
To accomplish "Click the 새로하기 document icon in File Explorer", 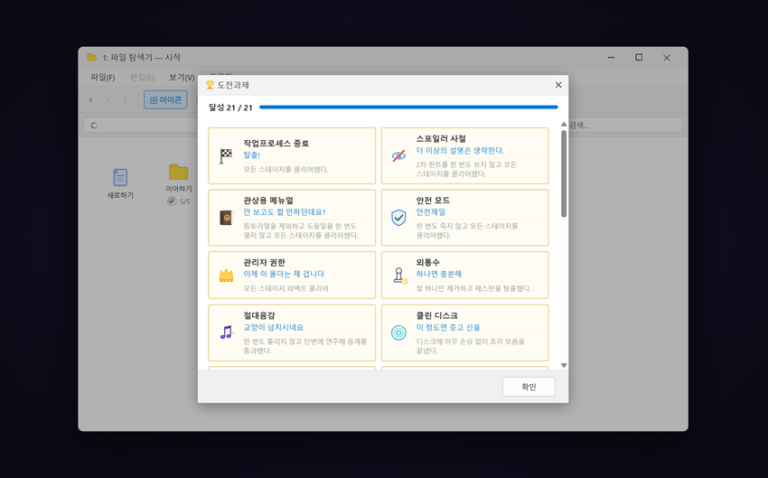I will (x=120, y=177).
